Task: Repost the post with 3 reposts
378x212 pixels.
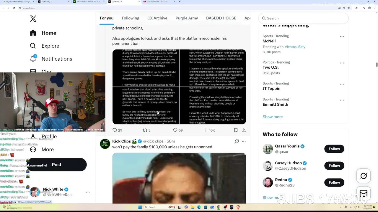Action: click(146, 130)
